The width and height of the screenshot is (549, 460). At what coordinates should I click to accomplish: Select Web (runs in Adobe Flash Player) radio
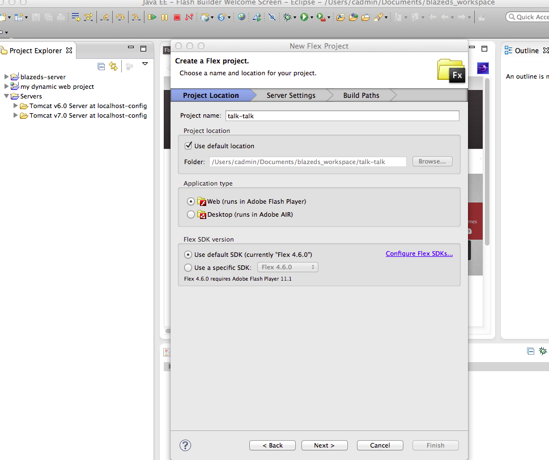pyautogui.click(x=191, y=201)
